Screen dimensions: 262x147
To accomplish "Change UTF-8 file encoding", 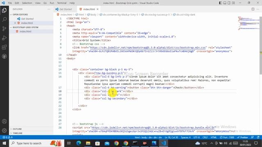I will tap(196, 137).
